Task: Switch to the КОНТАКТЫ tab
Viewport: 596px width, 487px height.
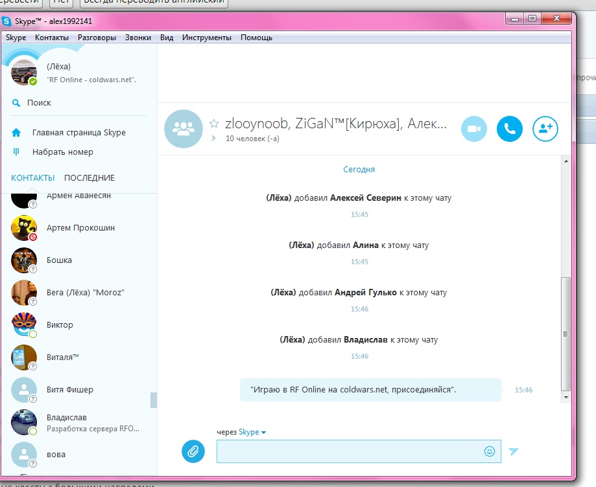Action: click(32, 177)
